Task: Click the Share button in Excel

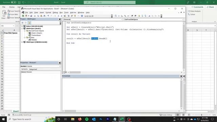Action: 210,7
